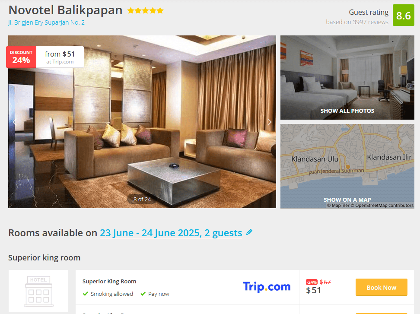
Task: Open the main living room photo
Action: tap(142, 122)
